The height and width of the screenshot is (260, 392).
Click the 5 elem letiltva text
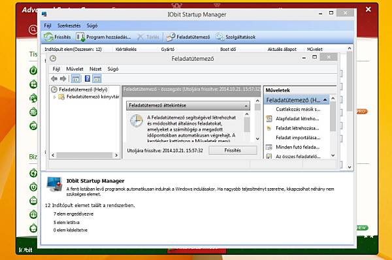click(x=67, y=222)
